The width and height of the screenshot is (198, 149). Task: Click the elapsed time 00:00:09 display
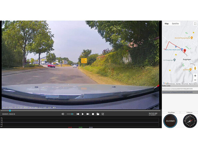click(5, 114)
